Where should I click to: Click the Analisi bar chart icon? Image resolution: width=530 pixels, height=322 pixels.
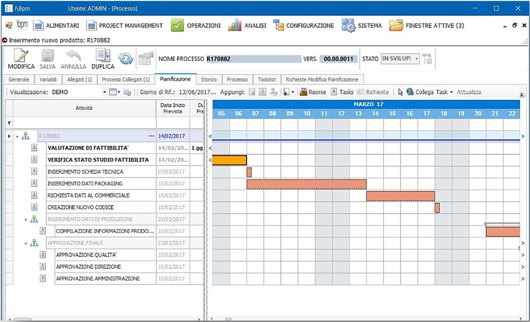pyautogui.click(x=235, y=25)
